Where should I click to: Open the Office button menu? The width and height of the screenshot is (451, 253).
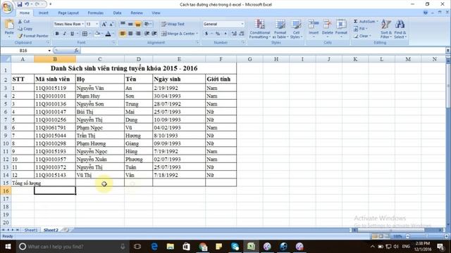coord(7,7)
